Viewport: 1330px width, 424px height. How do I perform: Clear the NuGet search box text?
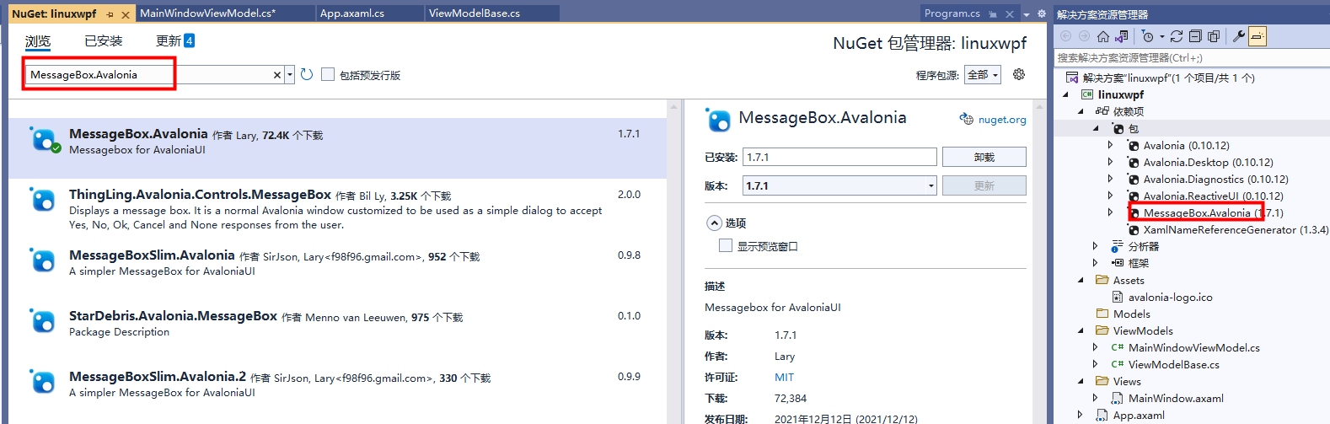click(277, 75)
